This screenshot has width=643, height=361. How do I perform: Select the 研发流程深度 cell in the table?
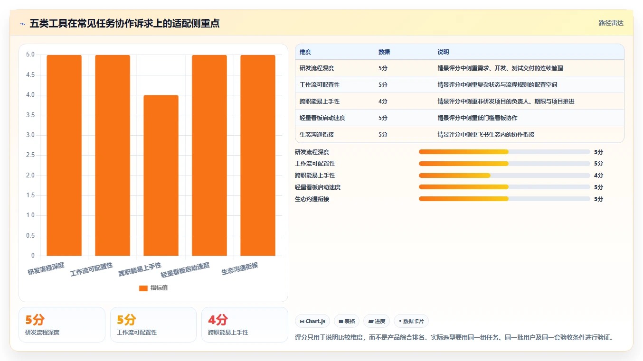point(317,68)
